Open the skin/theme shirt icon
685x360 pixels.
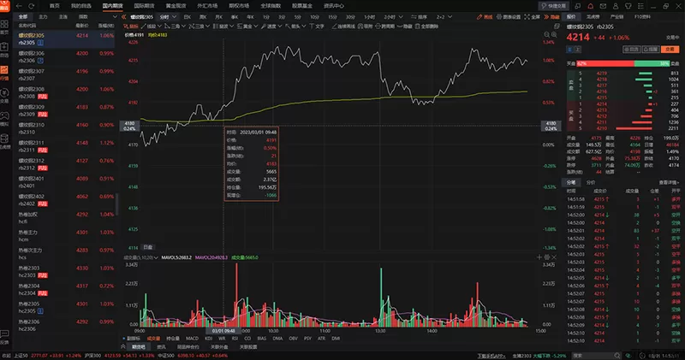pos(628,6)
